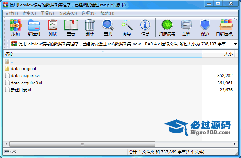Click the 注释 (Comment) toolbar icon
241x158 pixels.
pos(186,27)
